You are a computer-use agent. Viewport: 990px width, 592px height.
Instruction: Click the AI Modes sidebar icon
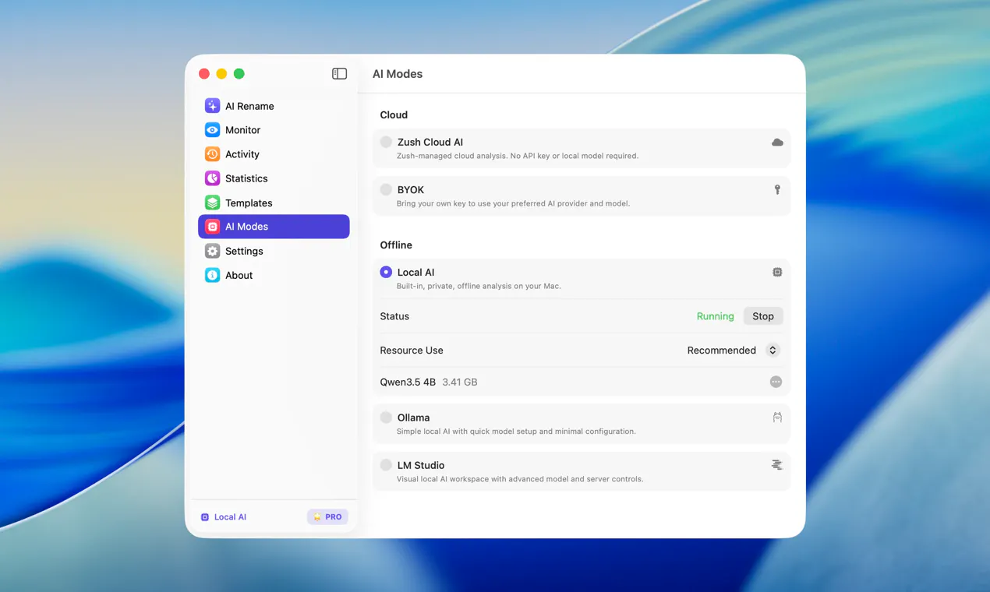point(212,227)
